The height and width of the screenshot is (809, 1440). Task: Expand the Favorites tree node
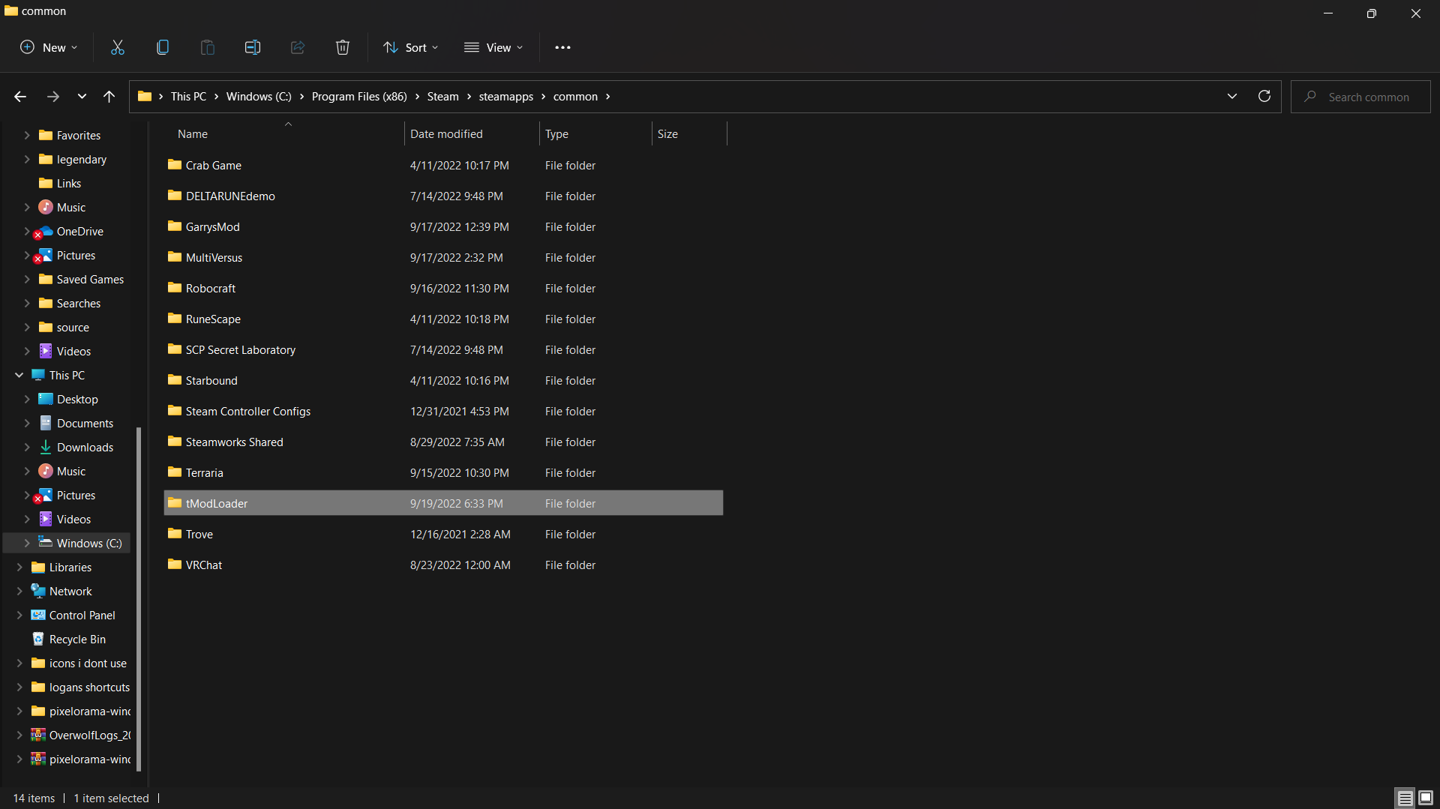point(27,135)
